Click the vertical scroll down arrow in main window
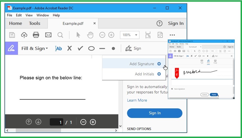The height and width of the screenshot is (138, 242). click(x=120, y=126)
